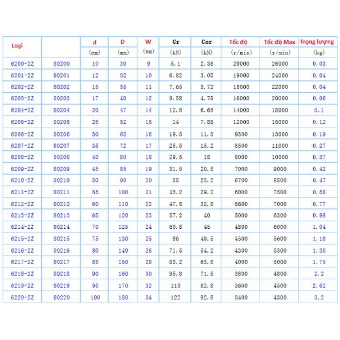The height and width of the screenshot is (340, 340).
Task: Click the 26000 max speed value
Action: coord(279,64)
